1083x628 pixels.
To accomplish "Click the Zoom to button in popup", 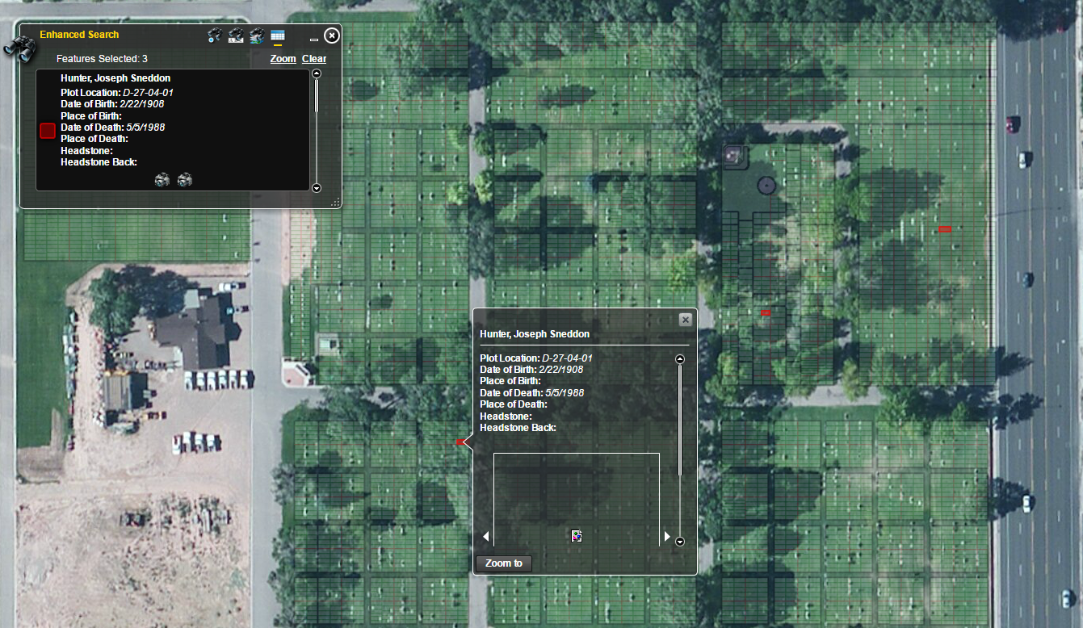I will point(504,563).
